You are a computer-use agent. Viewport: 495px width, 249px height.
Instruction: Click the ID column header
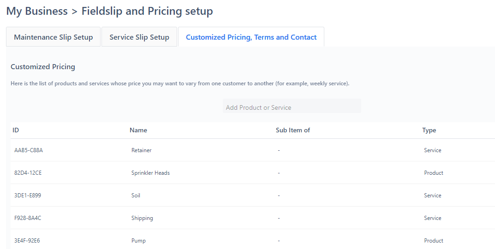pos(16,130)
